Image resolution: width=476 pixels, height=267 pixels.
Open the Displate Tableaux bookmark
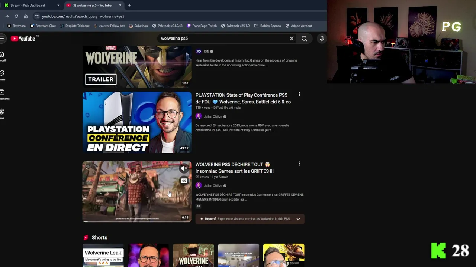(x=74, y=26)
